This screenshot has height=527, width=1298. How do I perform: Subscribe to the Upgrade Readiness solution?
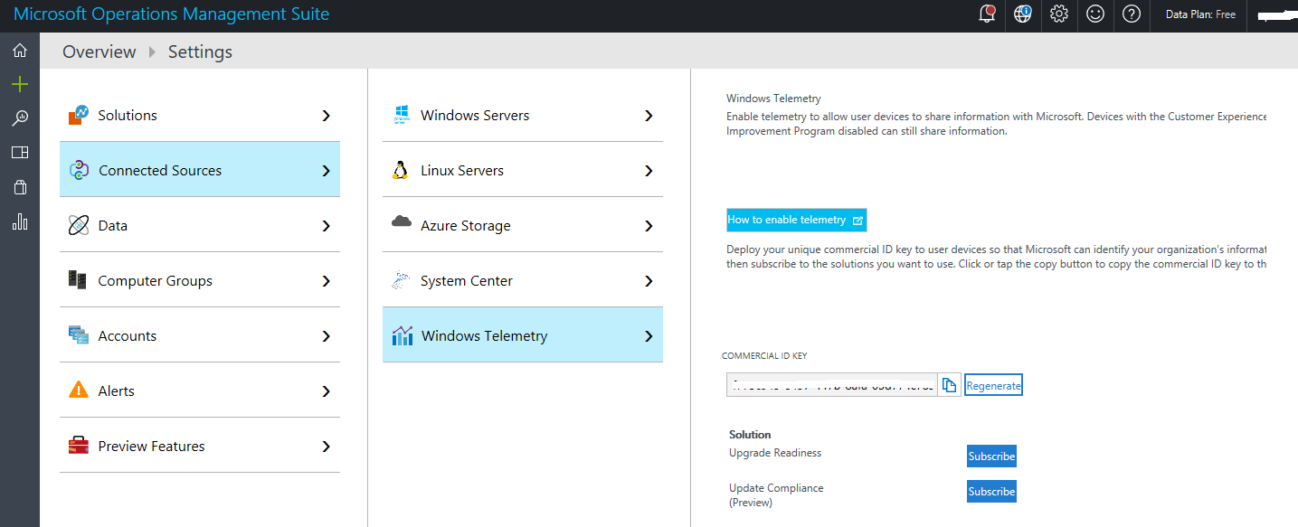point(991,456)
